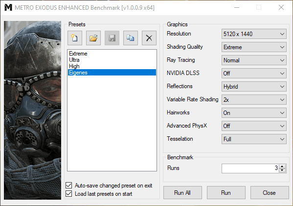Increase the Runs count with the up arrow
The width and height of the screenshot is (293, 206).
coord(282,167)
